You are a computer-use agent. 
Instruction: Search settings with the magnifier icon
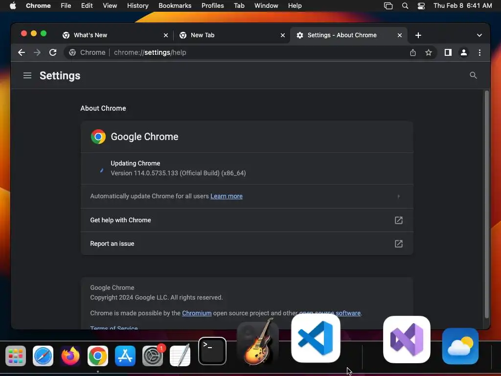coord(473,75)
